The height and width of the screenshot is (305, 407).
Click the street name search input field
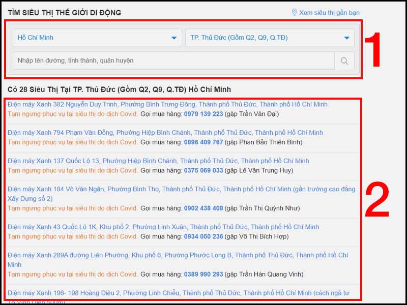coord(173,60)
